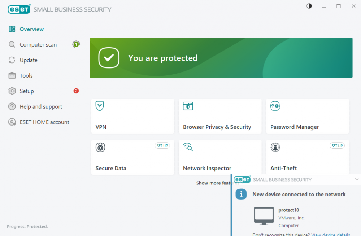The height and width of the screenshot is (236, 361).
Task: Open the Tools menu item
Action: tap(26, 76)
